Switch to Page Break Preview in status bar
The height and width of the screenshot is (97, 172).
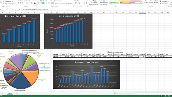click(x=169, y=96)
